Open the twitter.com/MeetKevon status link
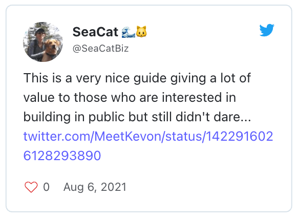This screenshot has height=220, width=298. [148, 137]
